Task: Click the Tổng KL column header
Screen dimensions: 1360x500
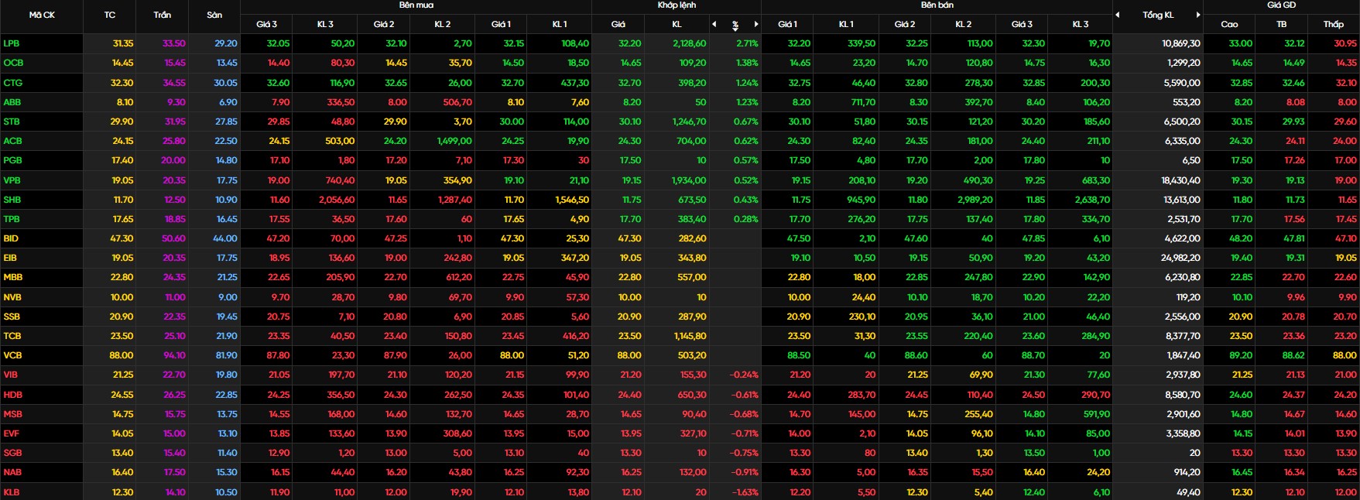Action: [x=1158, y=15]
